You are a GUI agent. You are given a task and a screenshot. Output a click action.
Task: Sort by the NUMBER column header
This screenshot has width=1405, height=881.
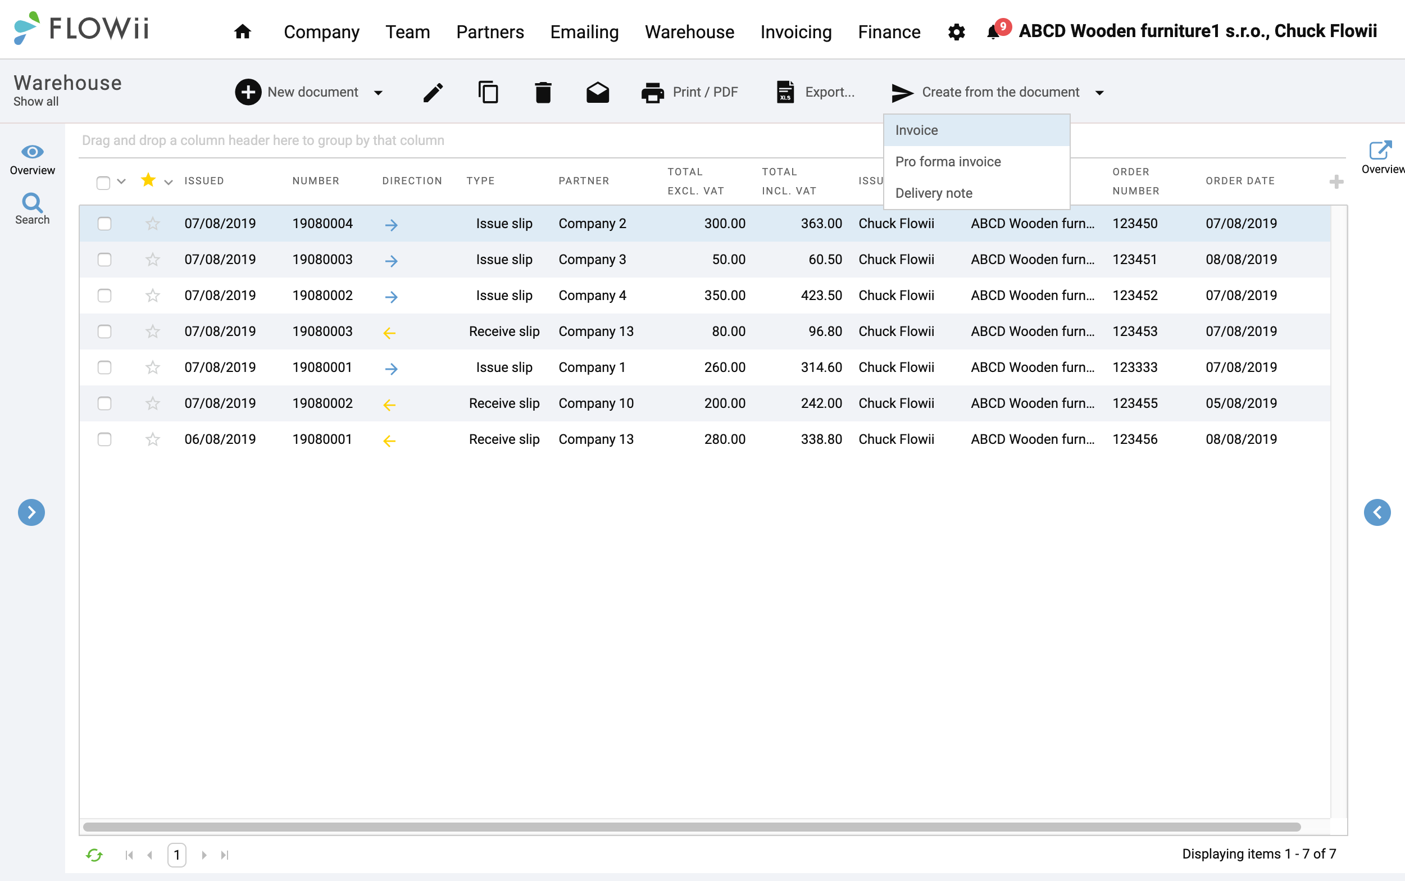click(x=316, y=180)
